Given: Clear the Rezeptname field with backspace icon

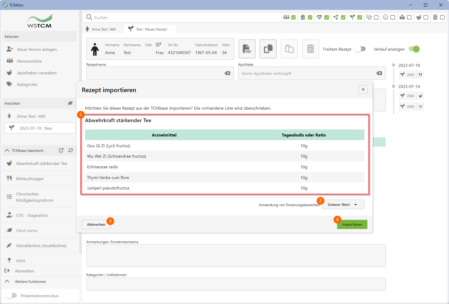Looking at the screenshot, I should point(227,73).
